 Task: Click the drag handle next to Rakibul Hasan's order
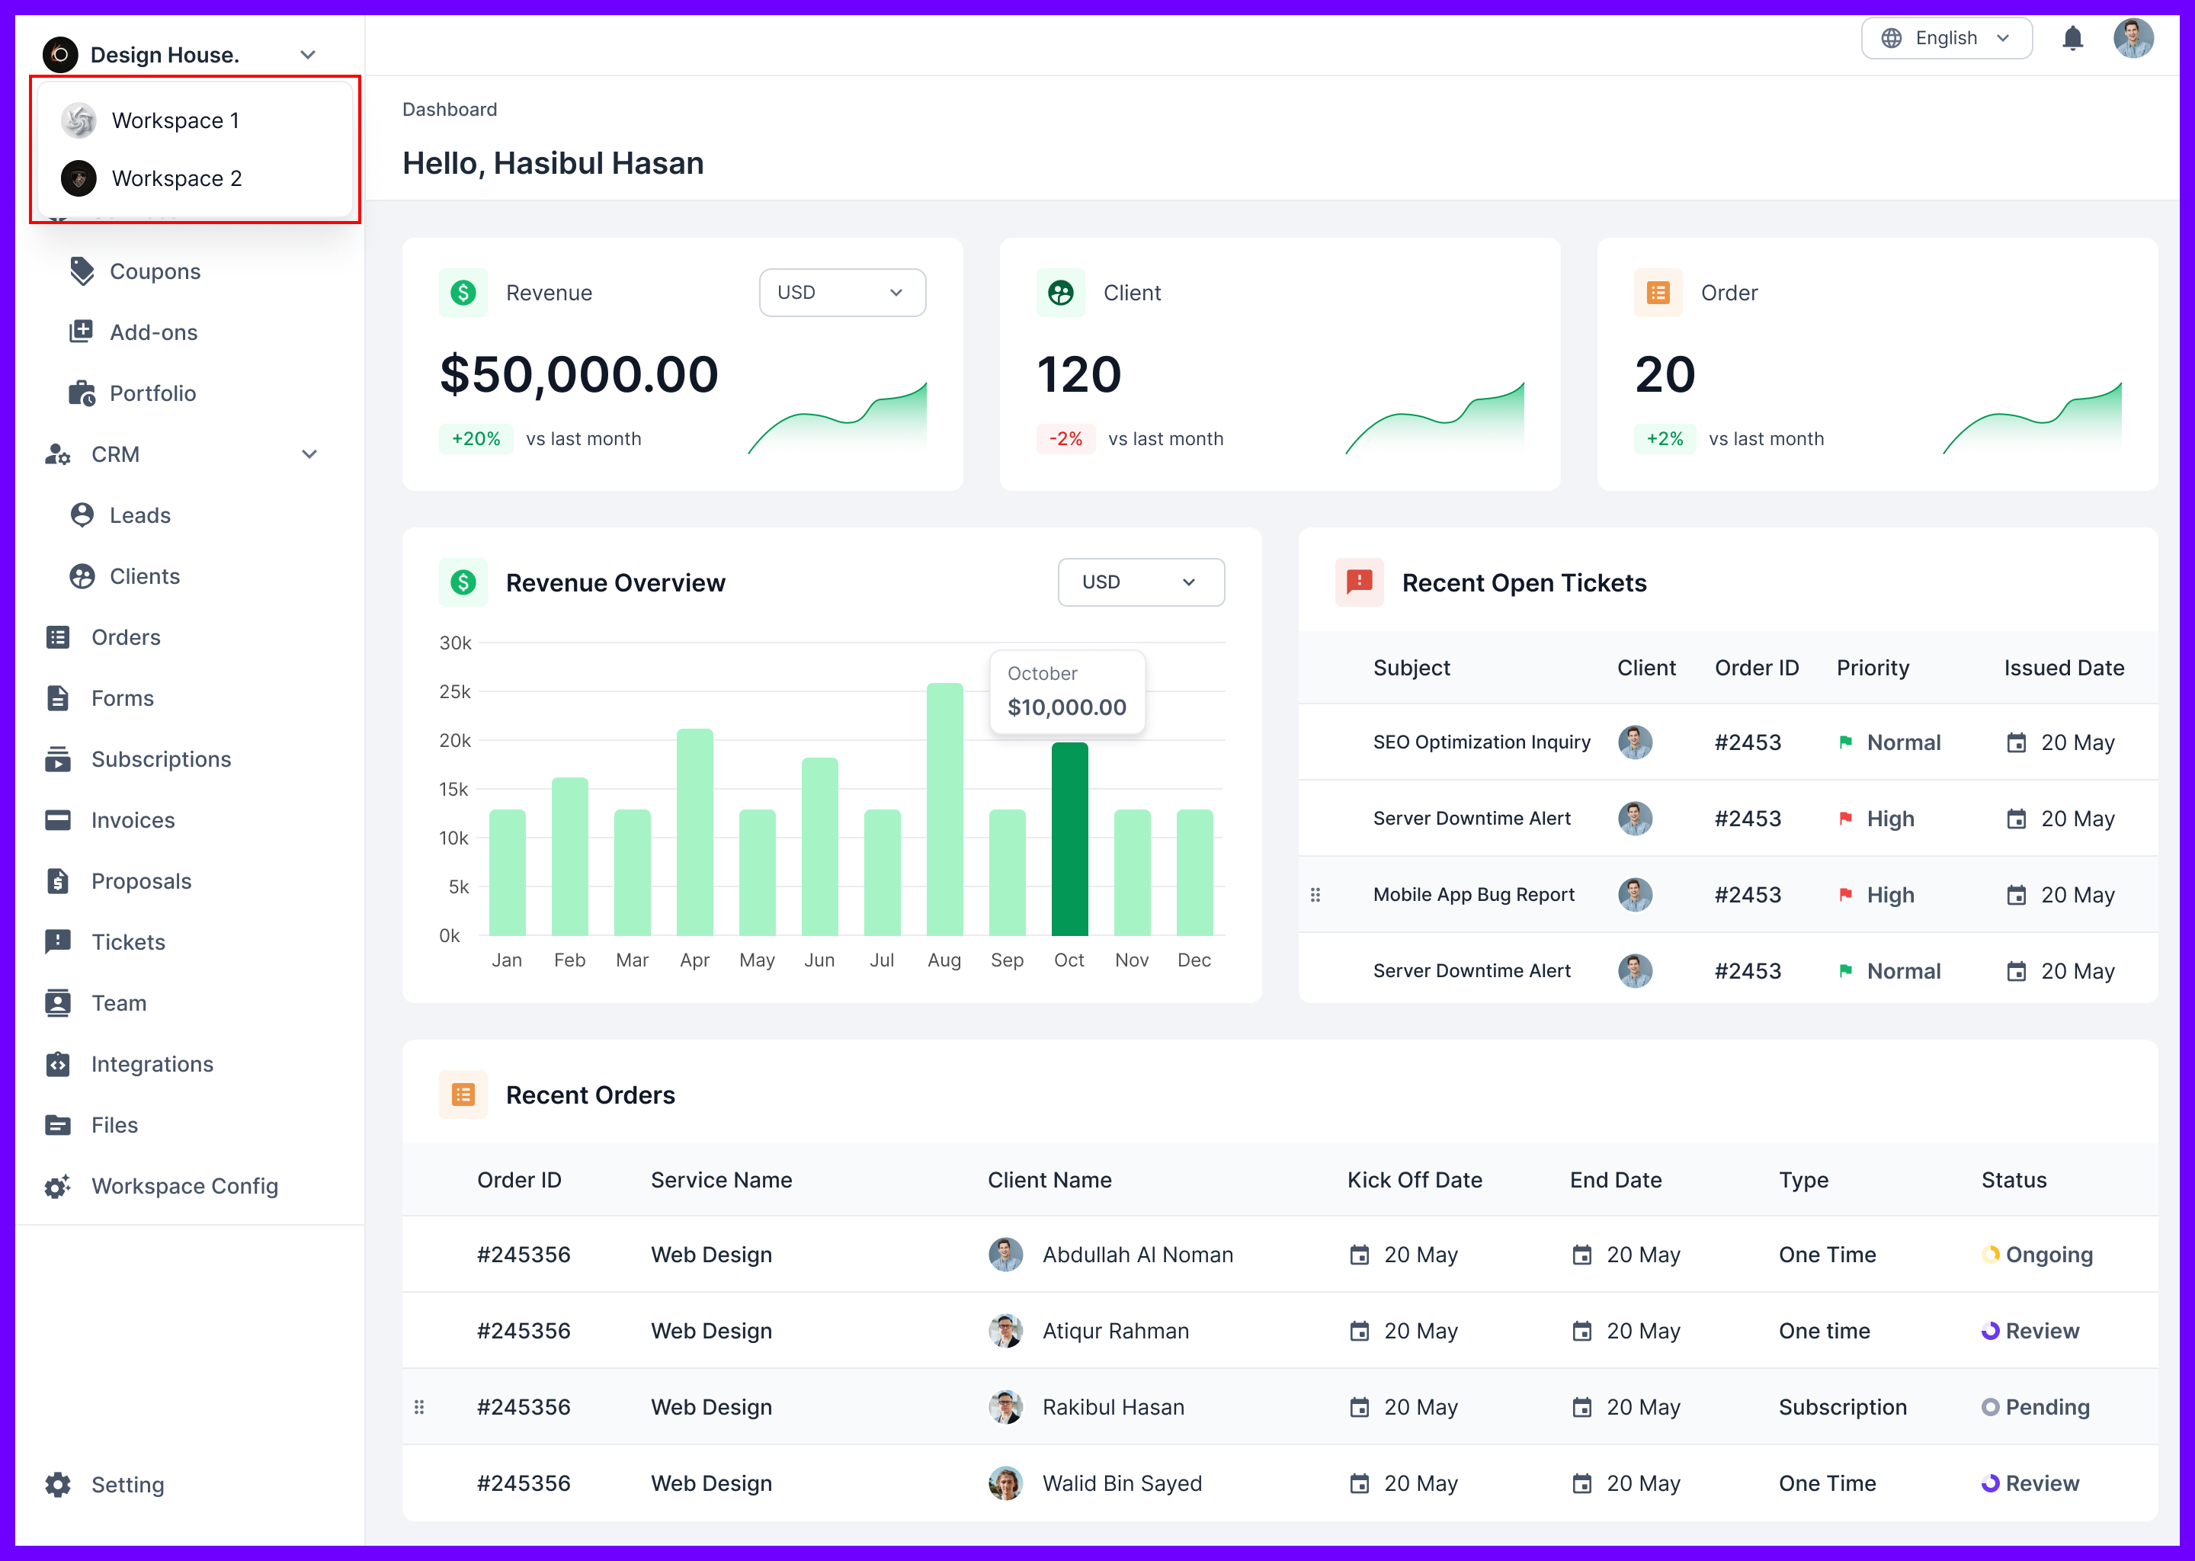[420, 1406]
